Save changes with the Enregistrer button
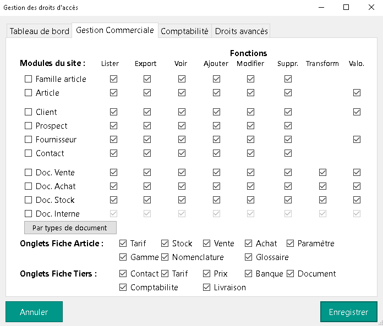 (348, 312)
